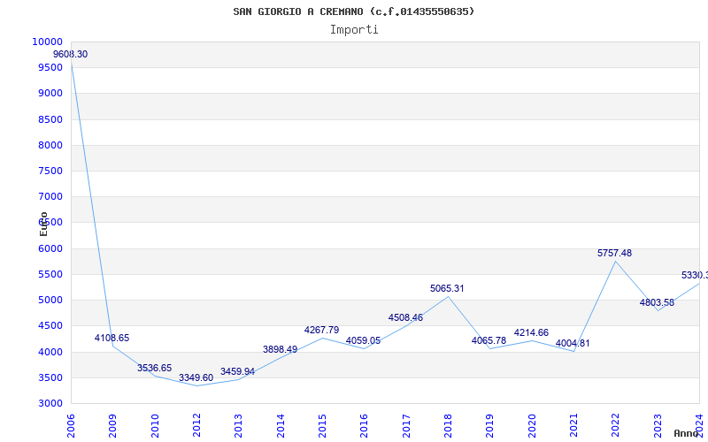Click the 3536.65 data label
Screen dimensions: 708x442
pos(154,368)
